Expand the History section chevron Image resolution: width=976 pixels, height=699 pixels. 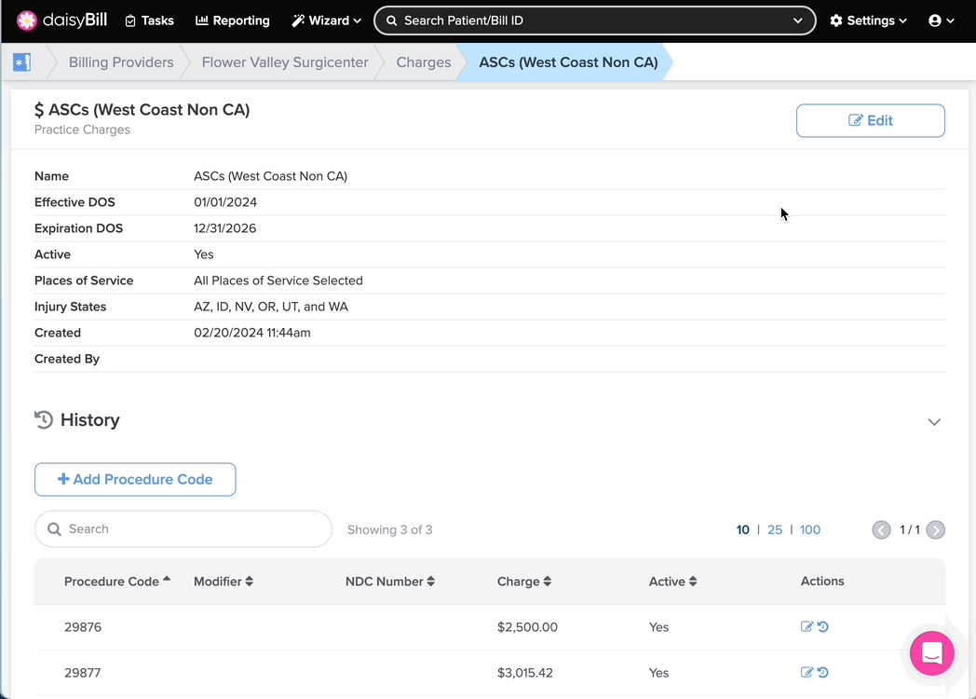[x=934, y=422]
